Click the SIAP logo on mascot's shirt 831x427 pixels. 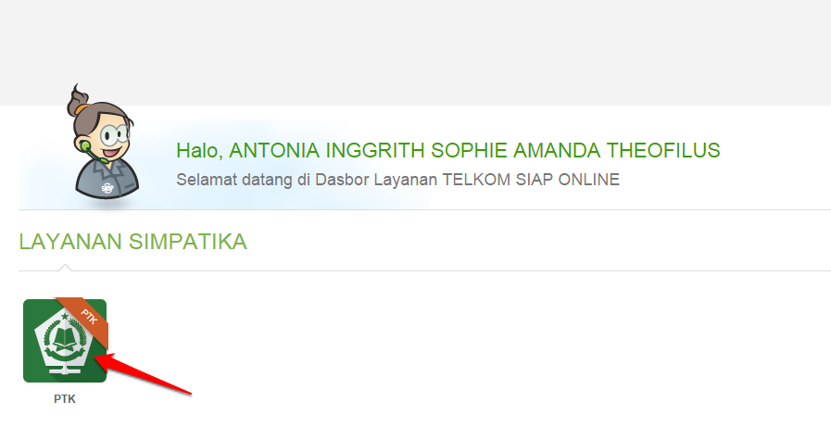pyautogui.click(x=108, y=187)
